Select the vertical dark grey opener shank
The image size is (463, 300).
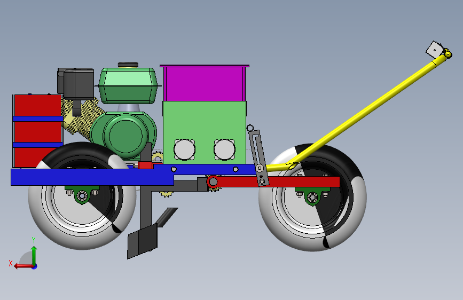pos(146,207)
